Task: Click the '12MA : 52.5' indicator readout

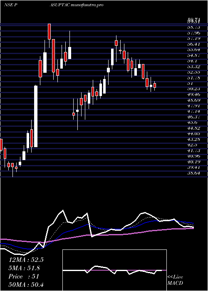Action: [26, 260]
